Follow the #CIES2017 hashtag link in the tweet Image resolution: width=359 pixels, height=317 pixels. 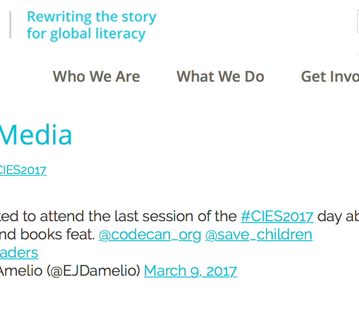[277, 216]
